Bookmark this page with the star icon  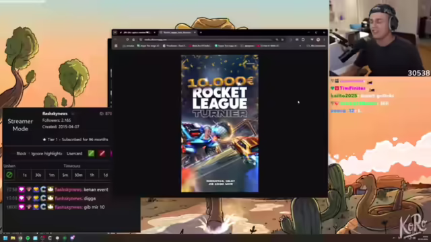pos(282,40)
